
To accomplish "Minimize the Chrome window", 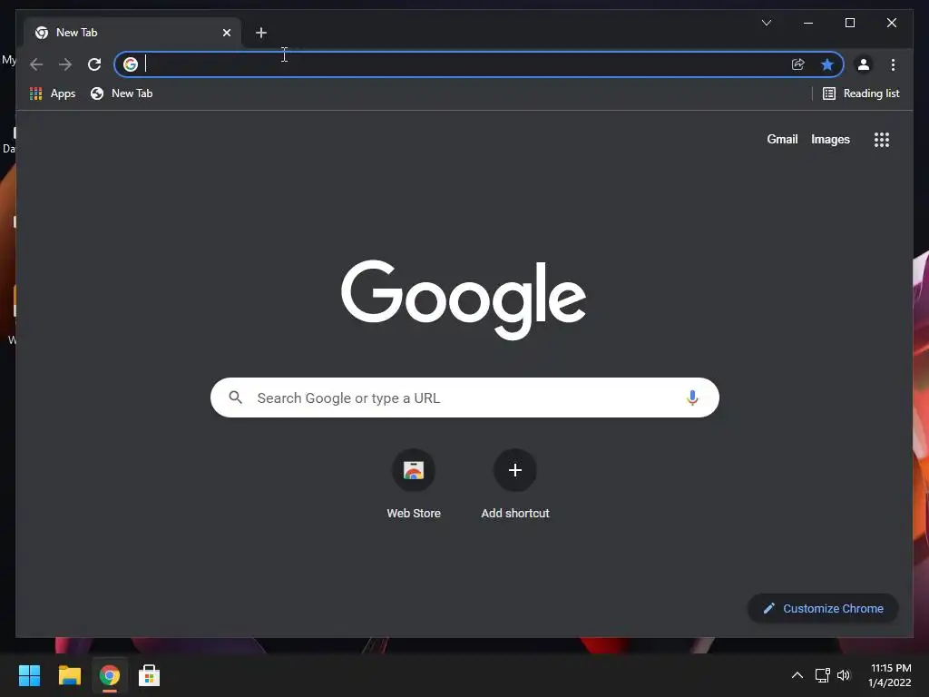I will coord(808,23).
